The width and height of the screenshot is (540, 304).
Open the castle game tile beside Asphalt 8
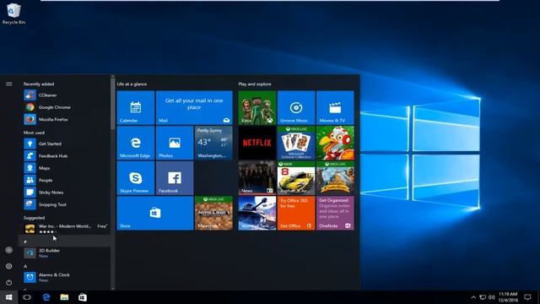click(335, 178)
